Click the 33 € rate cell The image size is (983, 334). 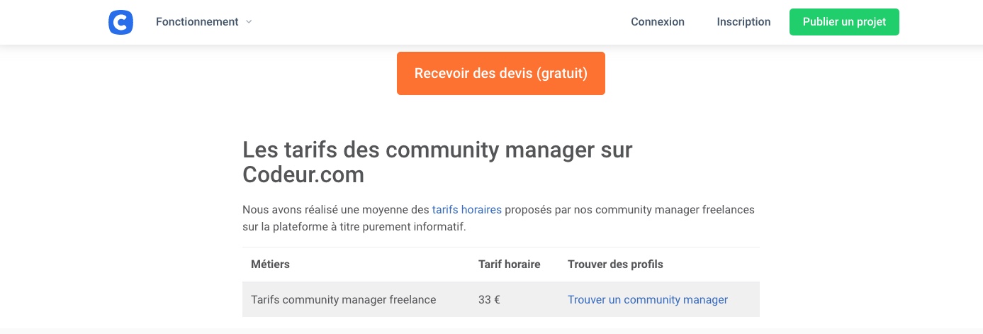[x=490, y=300]
